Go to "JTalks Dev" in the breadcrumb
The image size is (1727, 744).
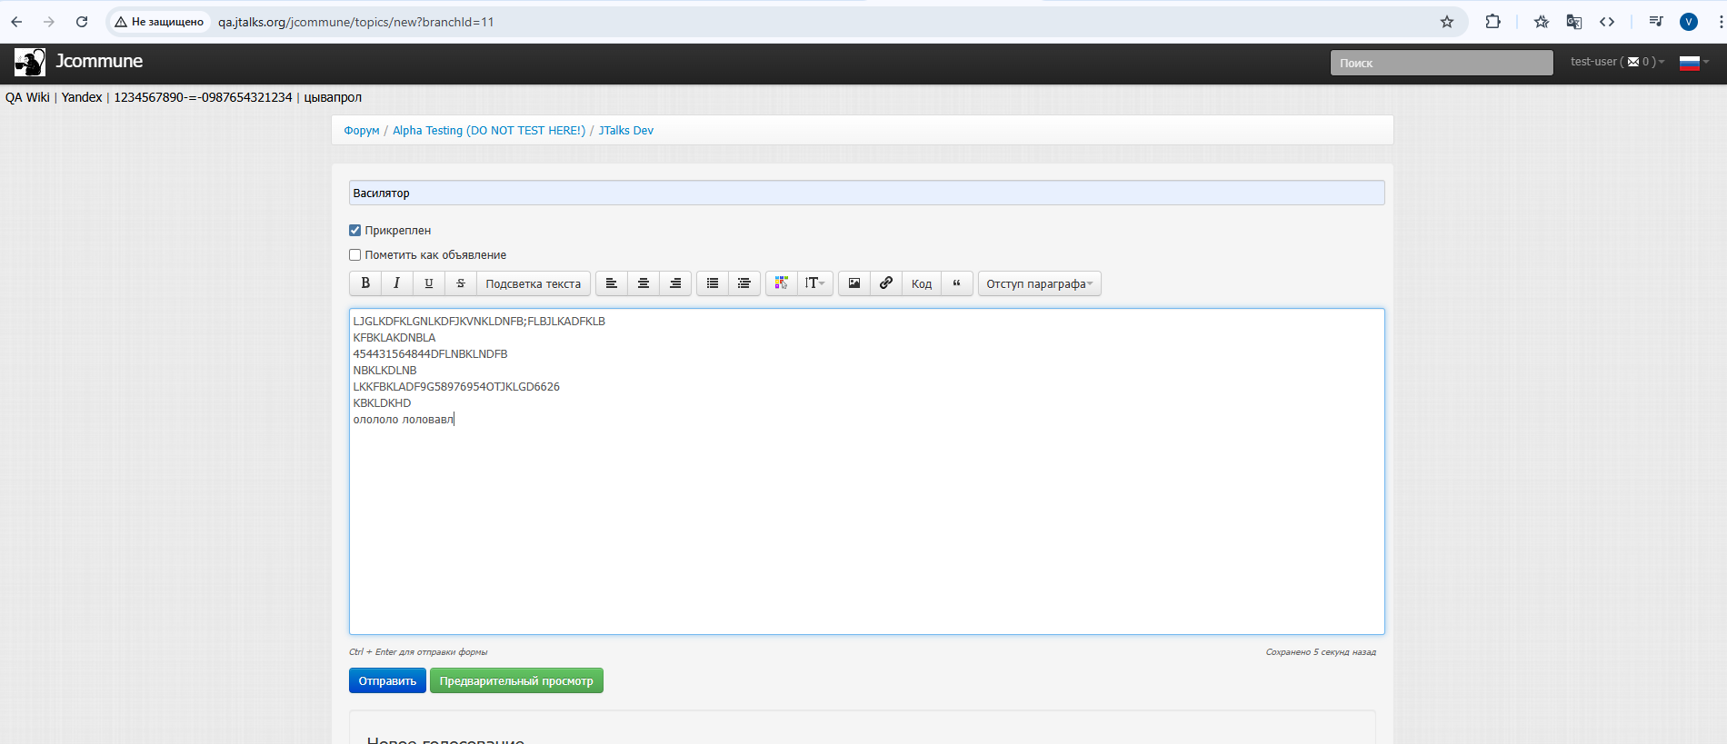tap(625, 131)
